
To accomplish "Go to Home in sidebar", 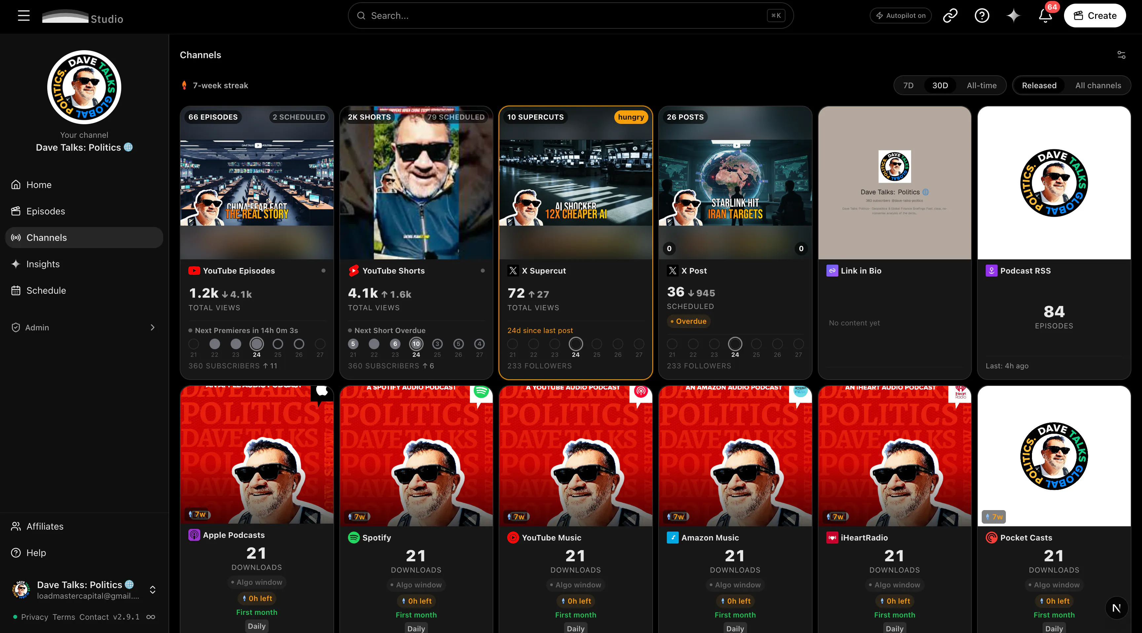I will (84, 184).
